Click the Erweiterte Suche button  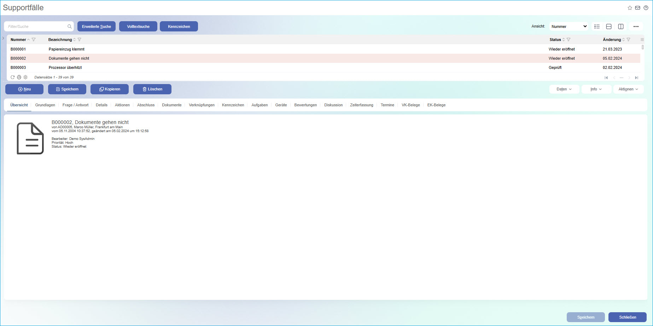[97, 26]
